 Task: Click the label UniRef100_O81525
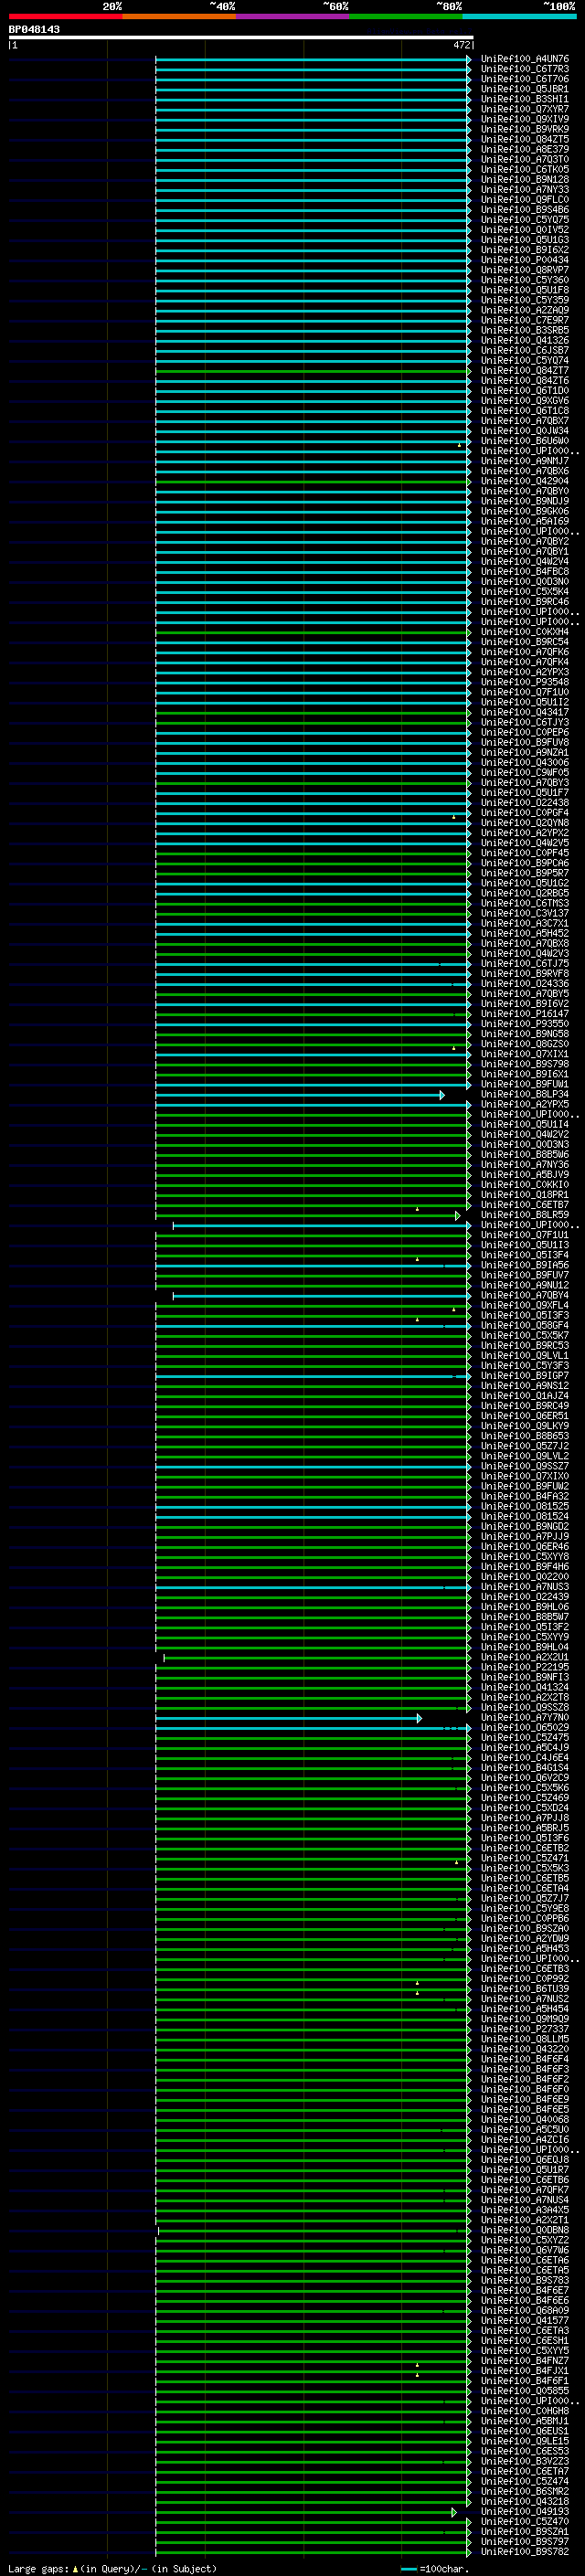click(x=525, y=1507)
